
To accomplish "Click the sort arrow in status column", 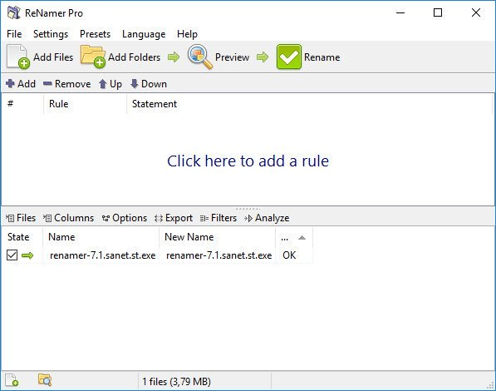I will pyautogui.click(x=302, y=238).
